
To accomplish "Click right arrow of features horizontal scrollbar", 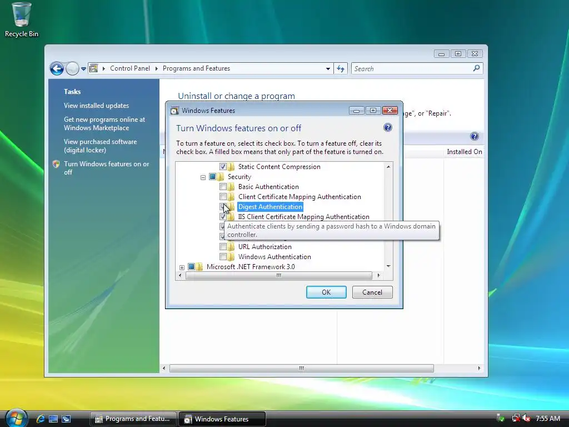I will [378, 276].
